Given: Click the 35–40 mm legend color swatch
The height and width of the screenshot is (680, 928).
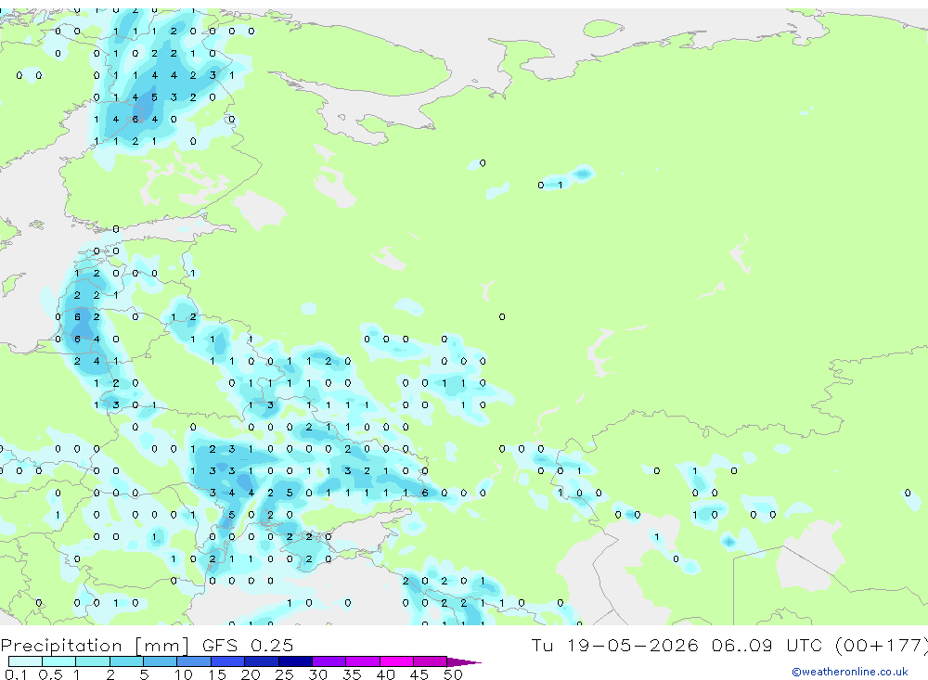Looking at the screenshot, I should (363, 661).
